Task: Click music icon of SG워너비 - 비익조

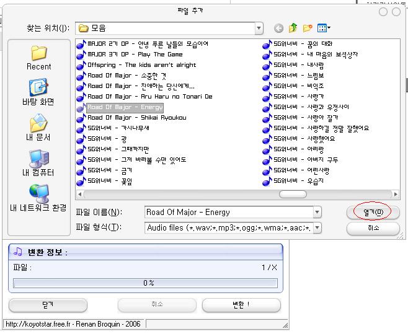Action: click(x=267, y=86)
